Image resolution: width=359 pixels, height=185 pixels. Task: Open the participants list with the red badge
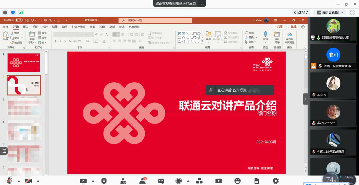coord(143,180)
